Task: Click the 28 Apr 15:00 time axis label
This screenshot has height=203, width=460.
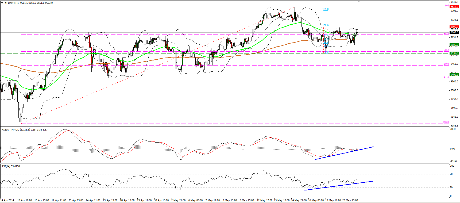Action: pyautogui.click(x=127, y=200)
